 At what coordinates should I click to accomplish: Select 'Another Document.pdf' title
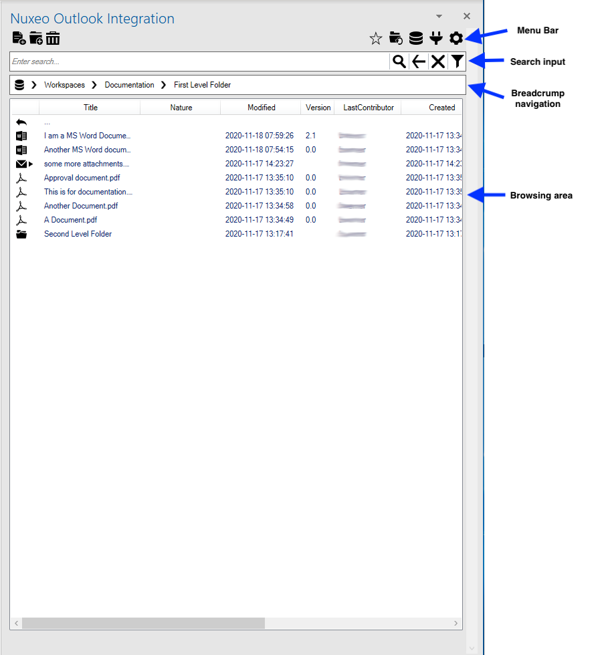point(81,206)
